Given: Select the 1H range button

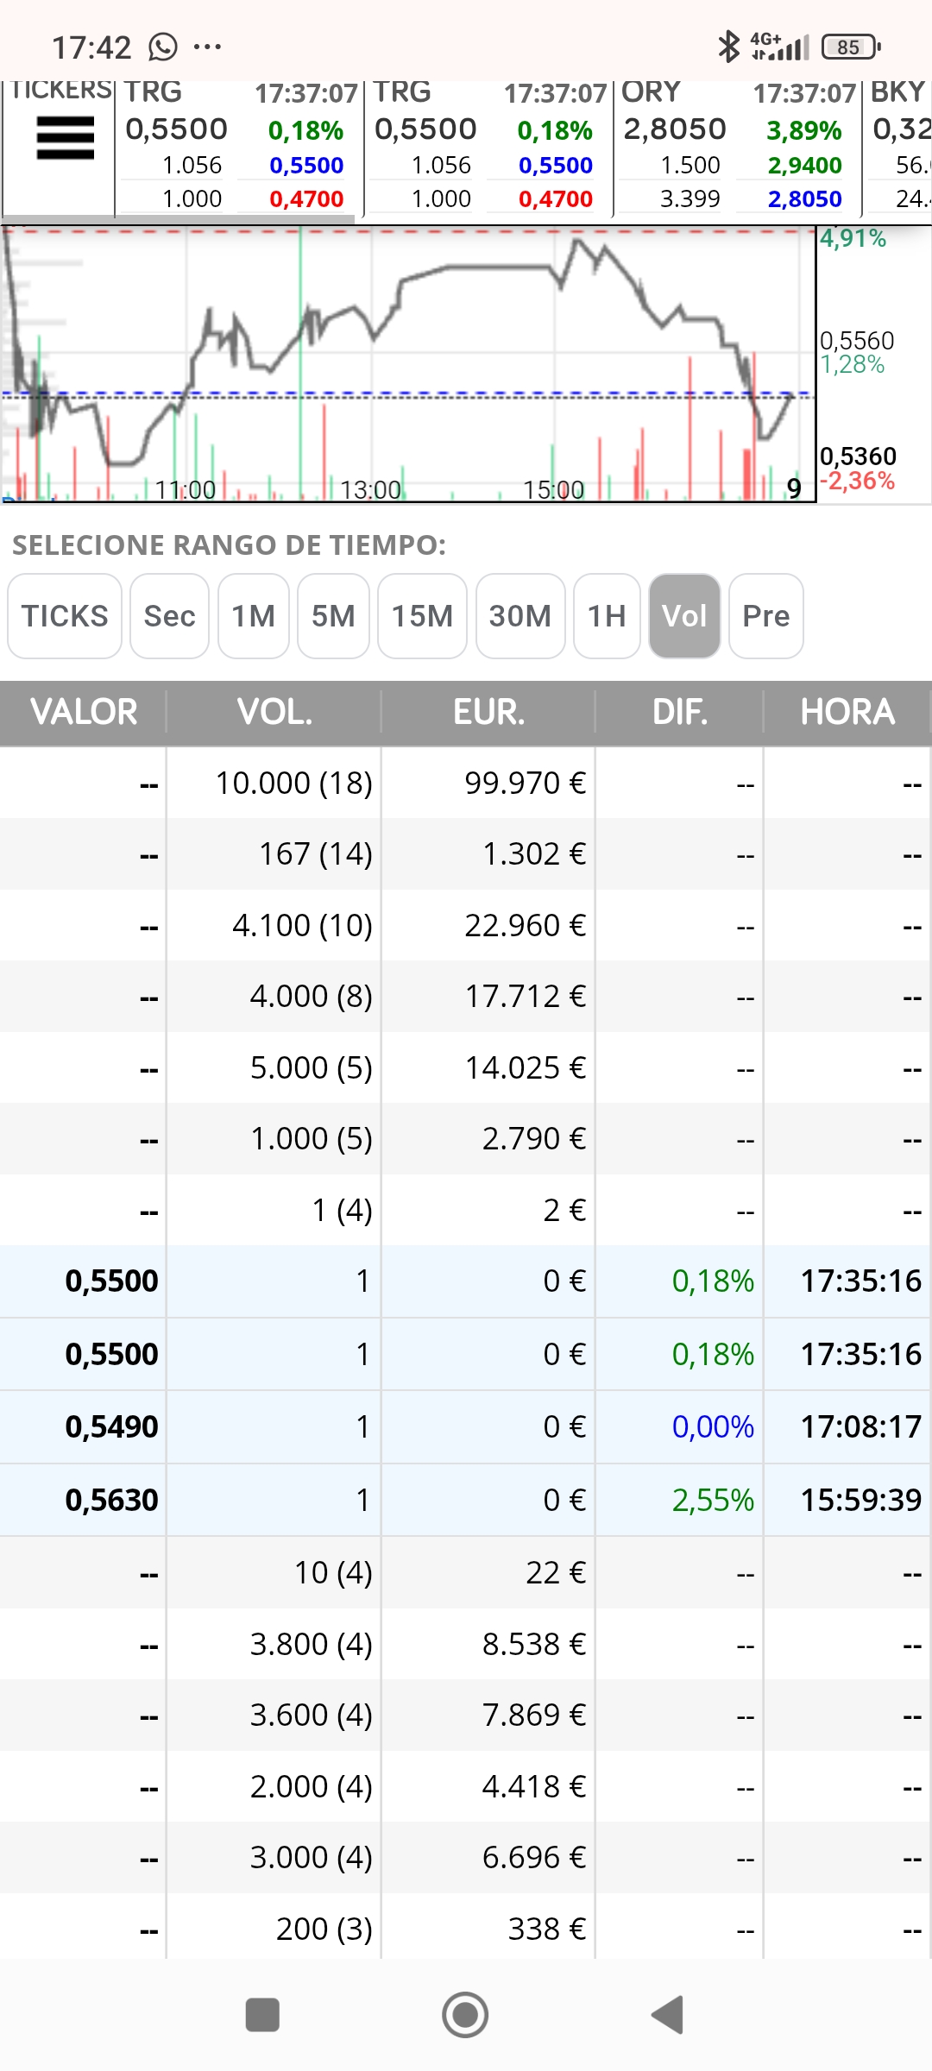Looking at the screenshot, I should [607, 616].
